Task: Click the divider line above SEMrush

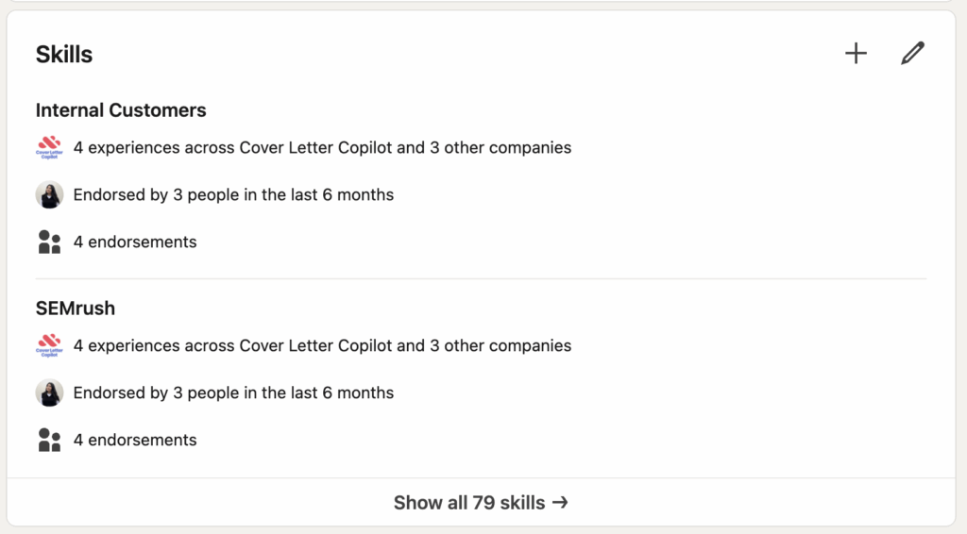Action: pos(481,279)
